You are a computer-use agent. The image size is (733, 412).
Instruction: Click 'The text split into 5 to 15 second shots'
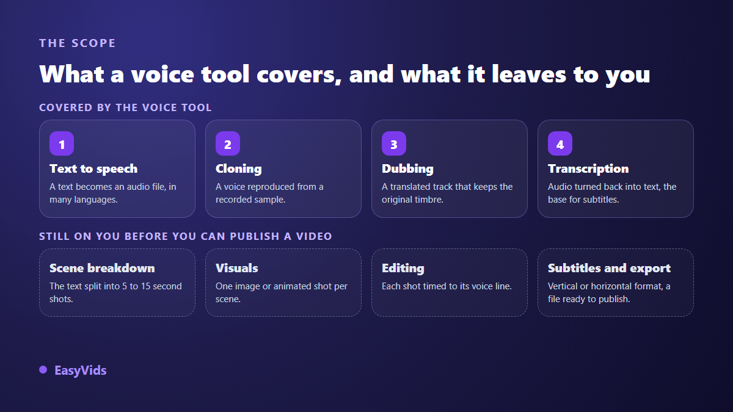(115, 292)
